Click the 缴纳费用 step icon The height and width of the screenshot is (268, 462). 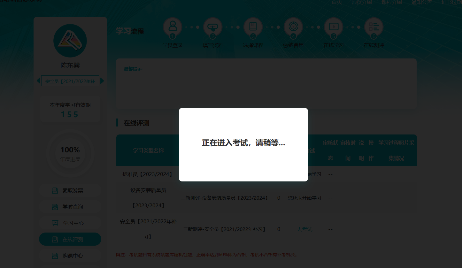pyautogui.click(x=293, y=28)
